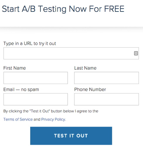143x146 pixels.
Task: Click the Phone Number label text
Action: (x=90, y=90)
